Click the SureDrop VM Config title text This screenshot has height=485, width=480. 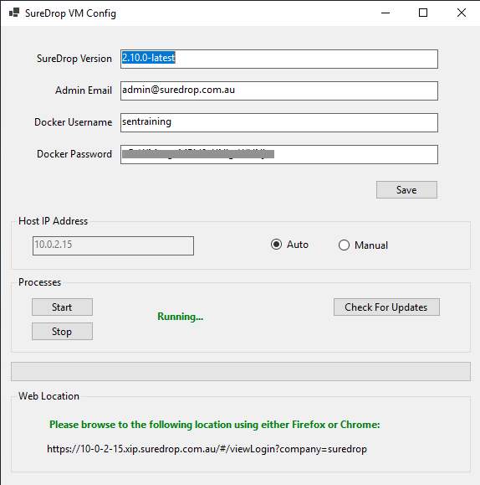point(70,13)
